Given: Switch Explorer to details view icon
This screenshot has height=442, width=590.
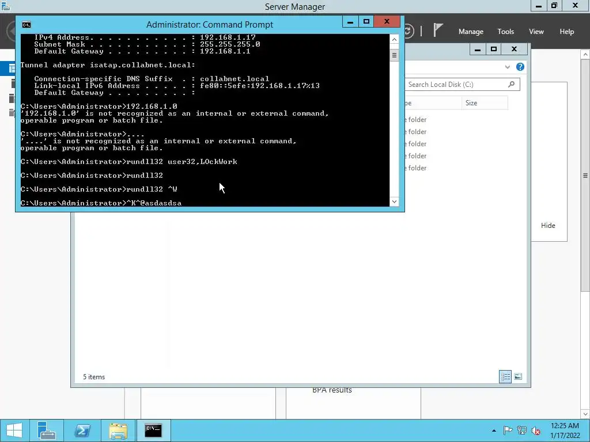Looking at the screenshot, I should [x=505, y=376].
